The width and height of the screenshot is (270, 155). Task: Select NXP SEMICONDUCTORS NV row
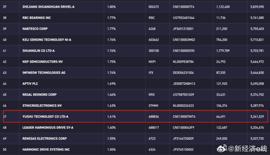click(x=135, y=62)
